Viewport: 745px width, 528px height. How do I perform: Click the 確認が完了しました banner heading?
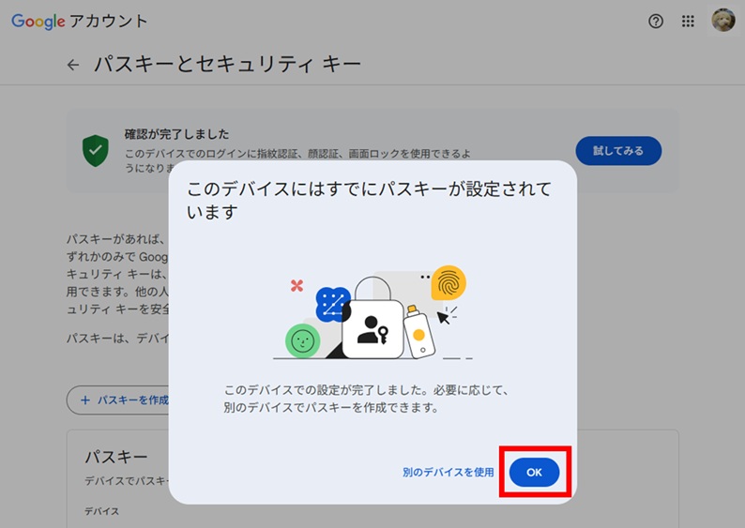click(176, 134)
